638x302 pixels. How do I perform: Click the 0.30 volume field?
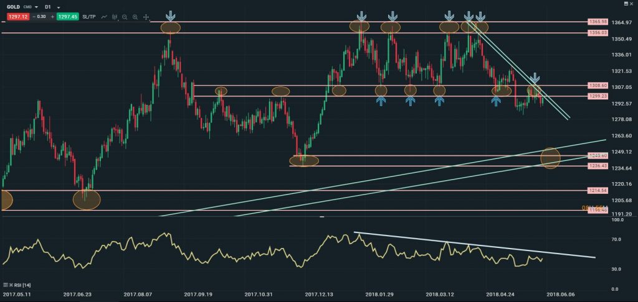pos(41,17)
